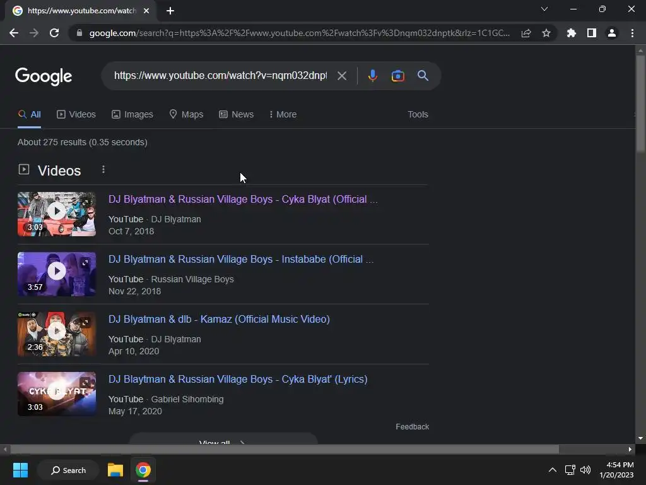Switch to News results tab
646x485 pixels.
tap(236, 114)
